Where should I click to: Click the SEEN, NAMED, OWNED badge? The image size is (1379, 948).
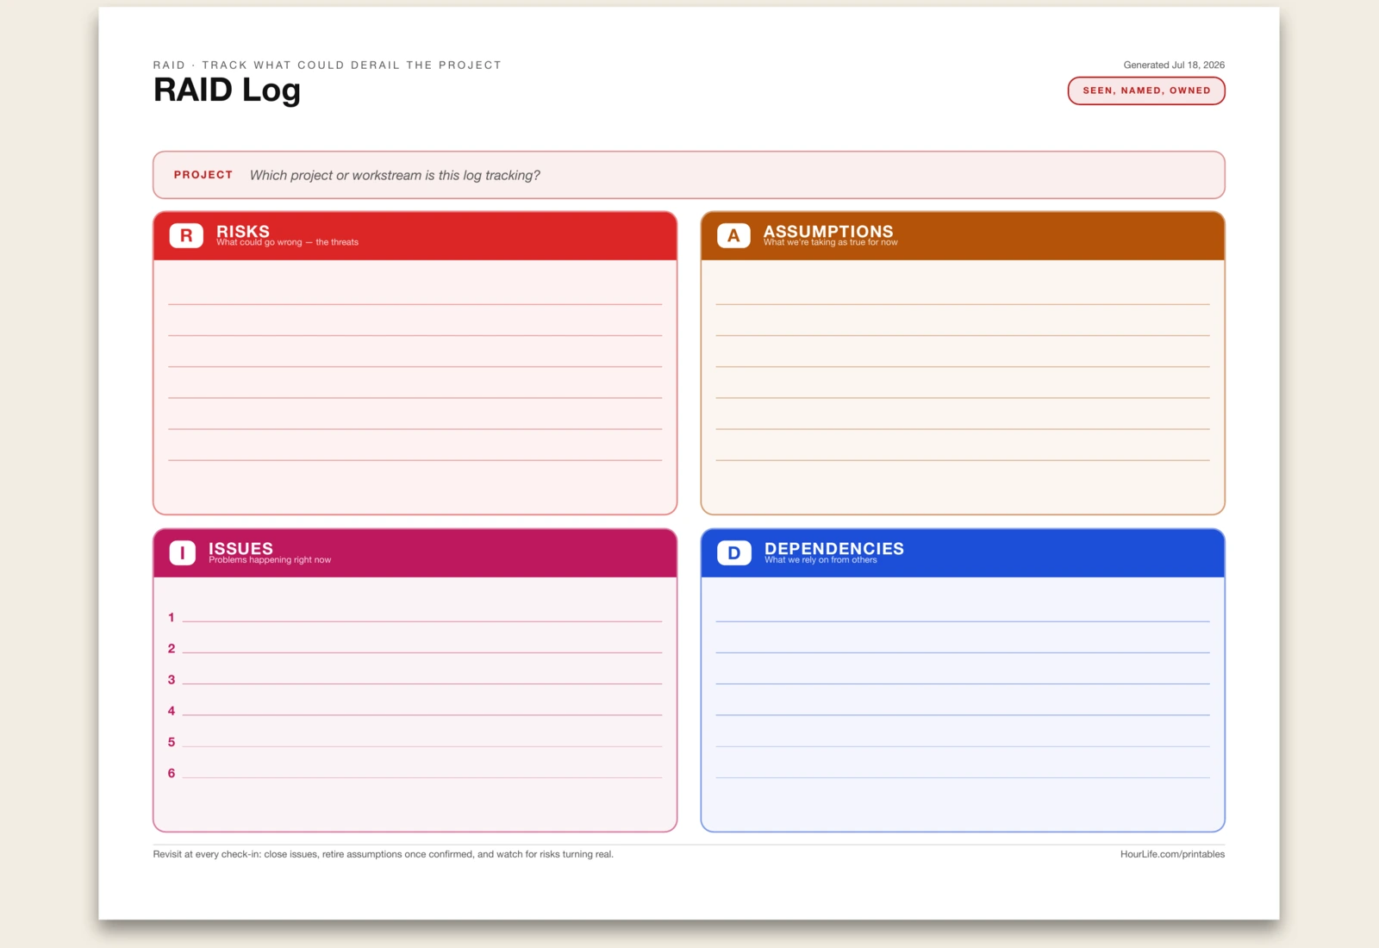1146,90
